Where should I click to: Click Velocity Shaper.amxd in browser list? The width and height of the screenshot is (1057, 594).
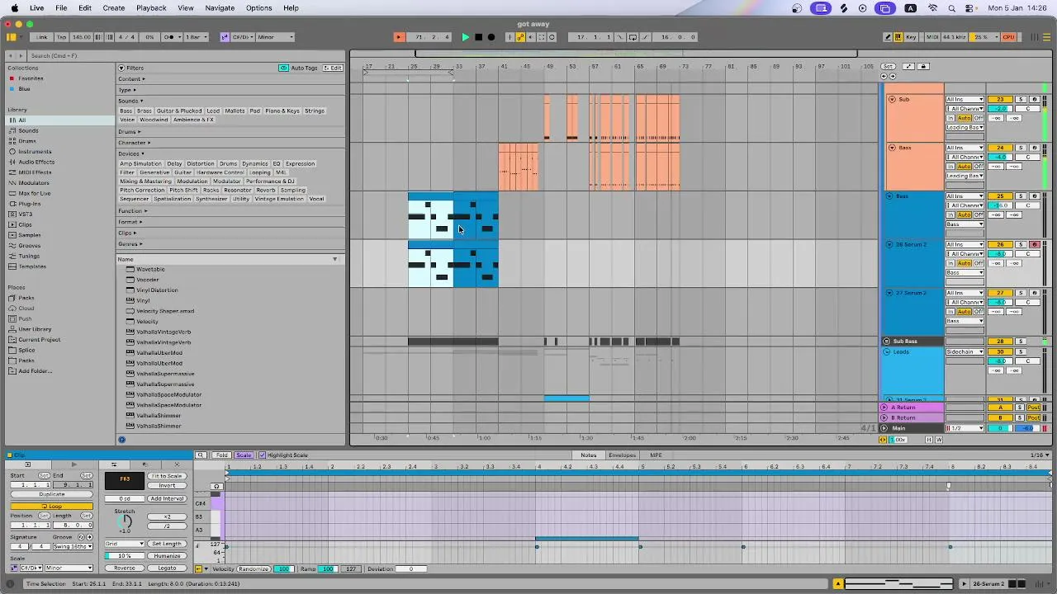pyautogui.click(x=165, y=311)
